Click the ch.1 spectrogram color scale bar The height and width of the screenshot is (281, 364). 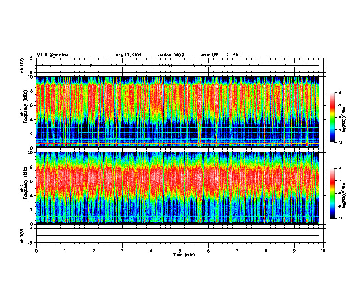pos(332,118)
